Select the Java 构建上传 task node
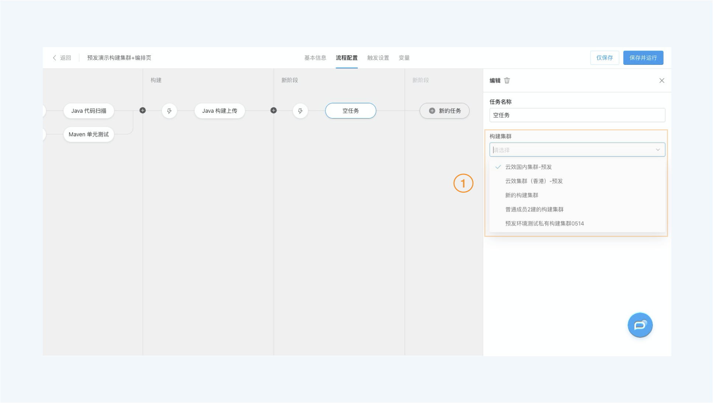The height and width of the screenshot is (403, 713). 219,111
